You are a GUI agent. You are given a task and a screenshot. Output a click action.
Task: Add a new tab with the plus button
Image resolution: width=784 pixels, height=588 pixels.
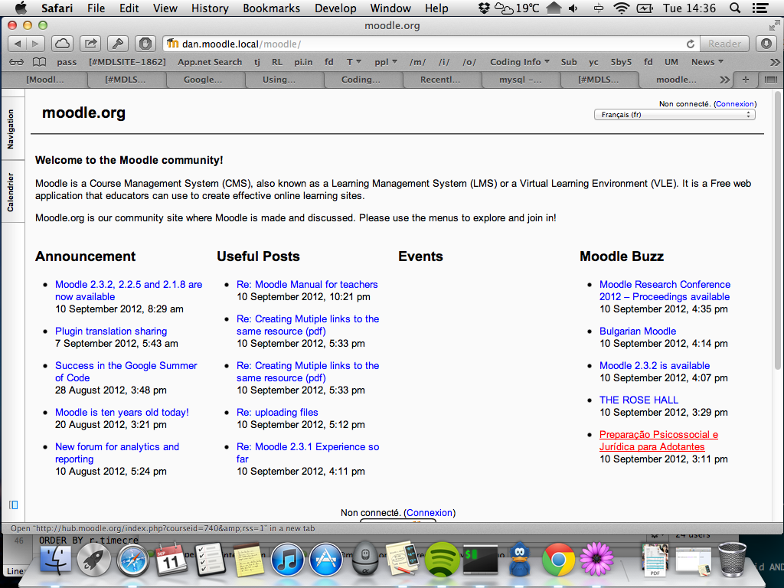[x=746, y=80]
